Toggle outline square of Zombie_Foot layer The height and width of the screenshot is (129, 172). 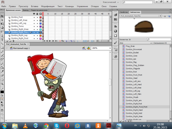[x=41, y=17]
